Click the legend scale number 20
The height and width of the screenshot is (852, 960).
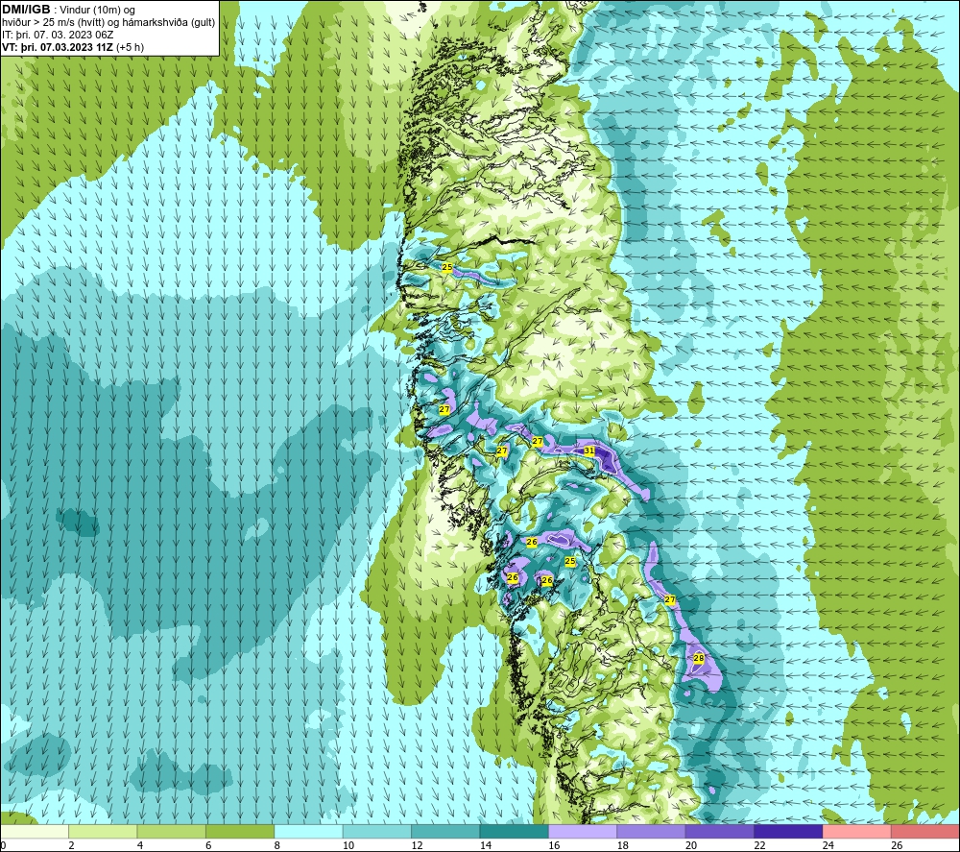(691, 845)
